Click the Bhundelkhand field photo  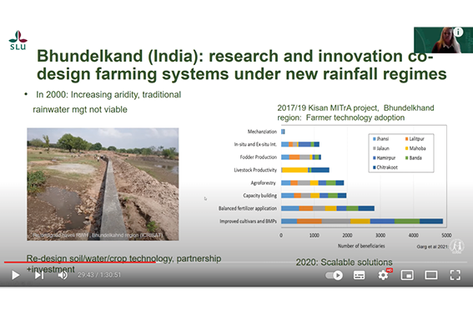103,184
